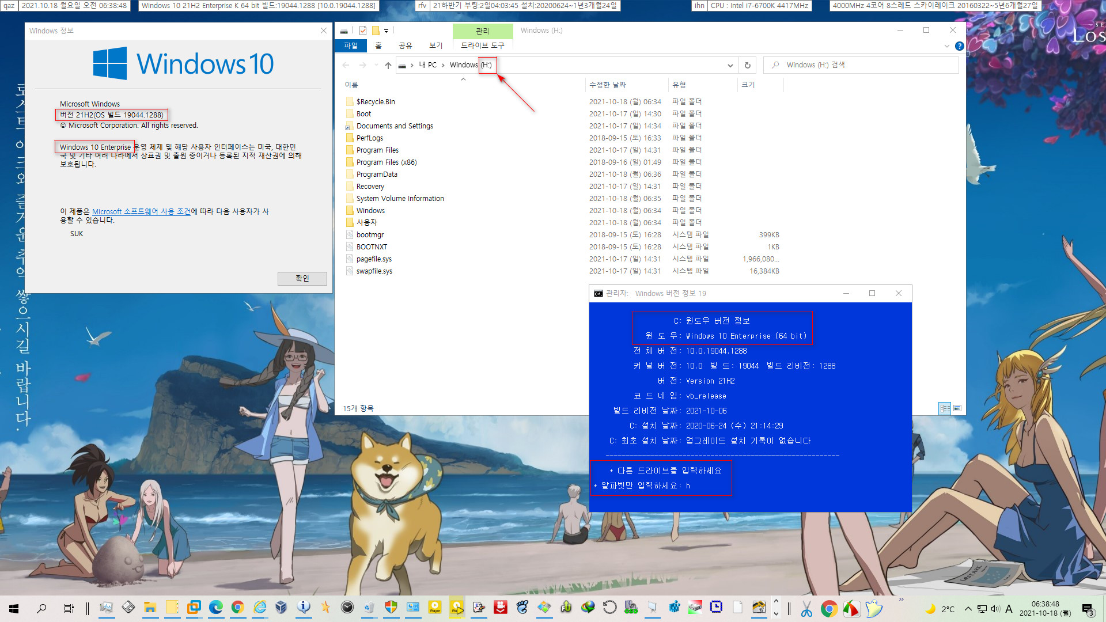Click 내 PC breadcrumb in address bar
The width and height of the screenshot is (1106, 622).
click(427, 65)
